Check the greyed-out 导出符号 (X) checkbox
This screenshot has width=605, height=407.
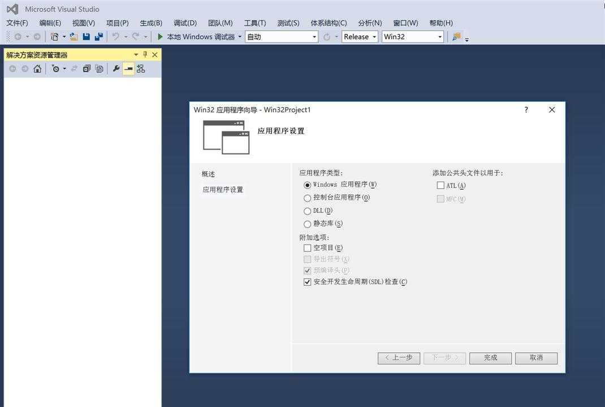pos(307,259)
